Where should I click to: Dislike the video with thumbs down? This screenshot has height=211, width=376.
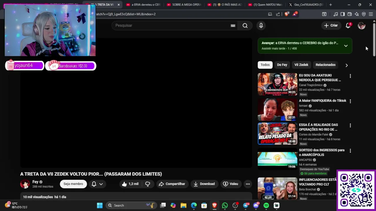(148, 184)
